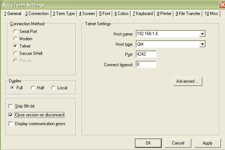
Task: Open the Colors tab
Action: coord(121,14)
